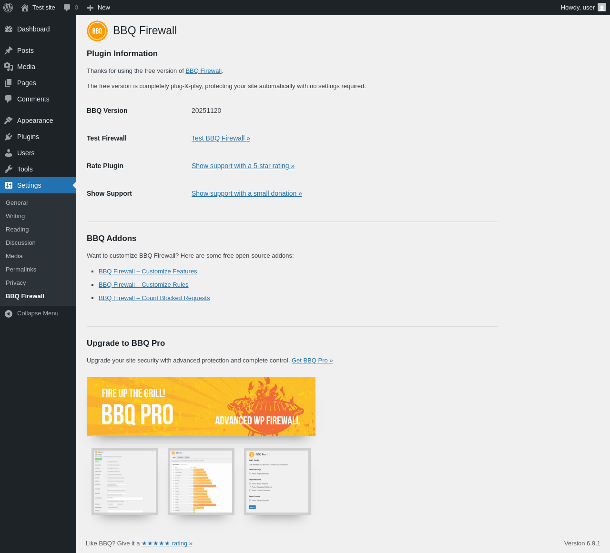Open the Dashboard menu
Screen dimensions: 610x553
click(x=38, y=29)
